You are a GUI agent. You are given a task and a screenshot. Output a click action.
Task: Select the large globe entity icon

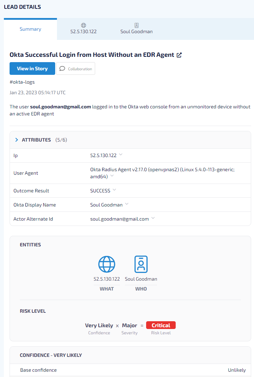[x=107, y=264]
